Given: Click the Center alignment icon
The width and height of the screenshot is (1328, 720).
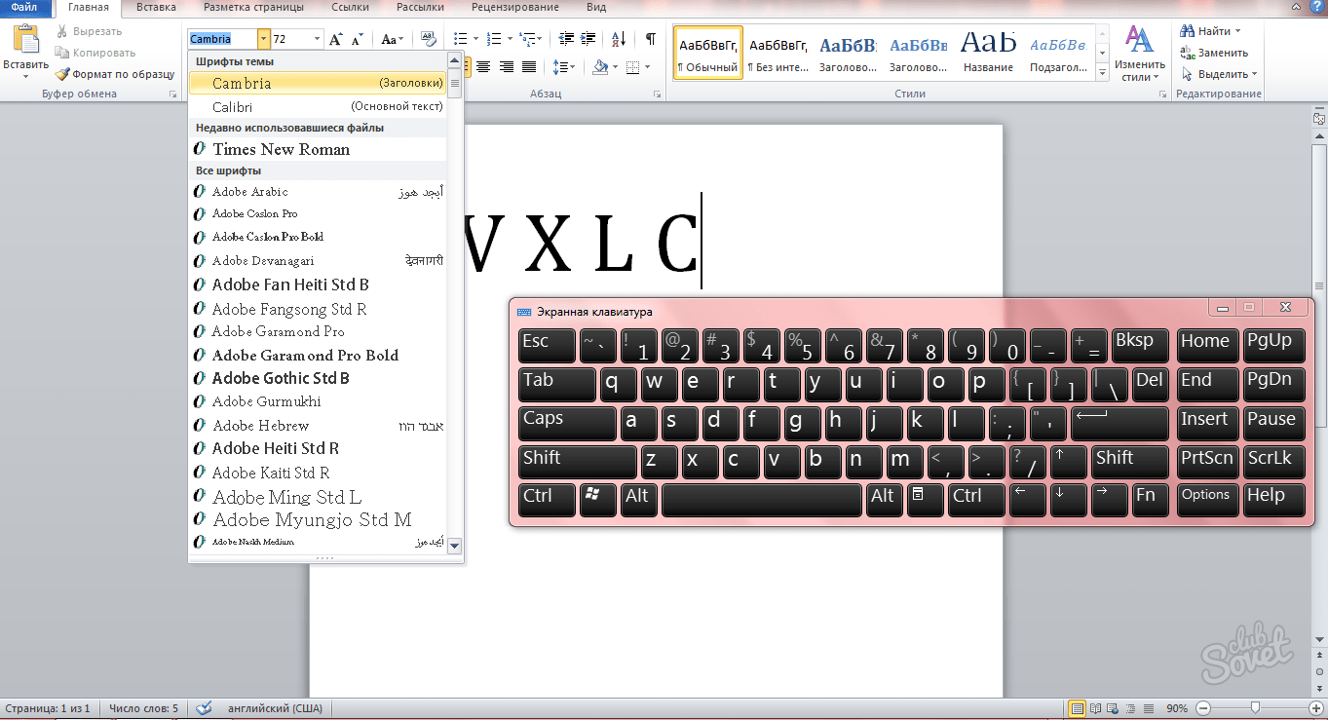Looking at the screenshot, I should point(485,67).
